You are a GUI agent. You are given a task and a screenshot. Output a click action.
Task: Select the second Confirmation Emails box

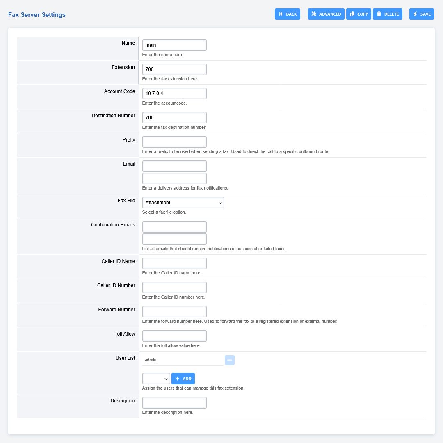(174, 239)
